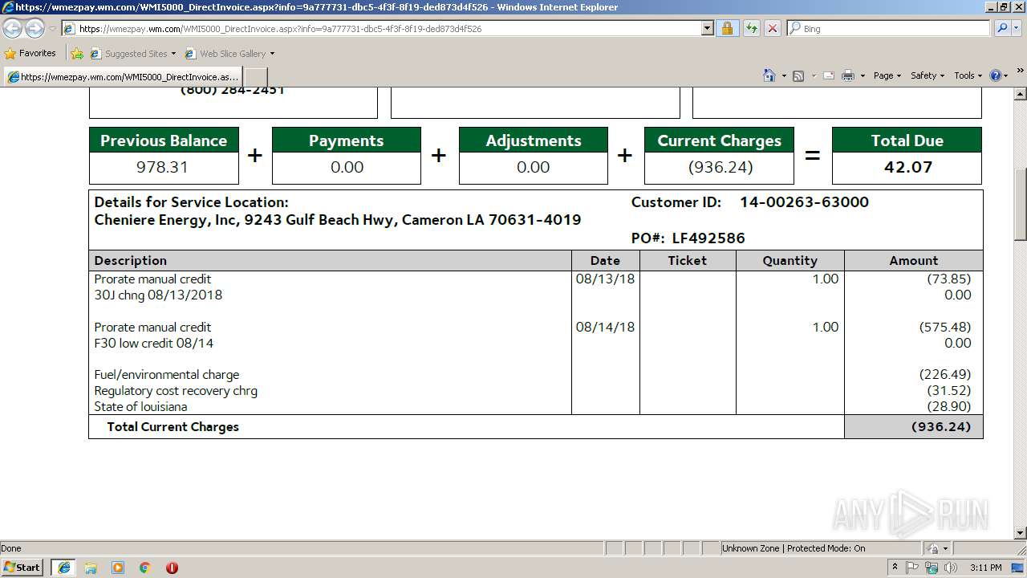Open Windows Explorer folder from taskbar
Viewport: 1027px width, 578px height.
(91, 568)
